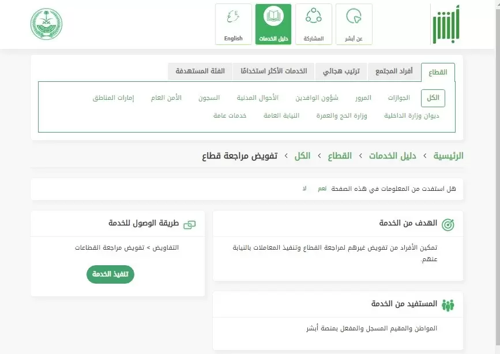Filter services by خدمات عامة
500x354 pixels.
pyautogui.click(x=230, y=116)
